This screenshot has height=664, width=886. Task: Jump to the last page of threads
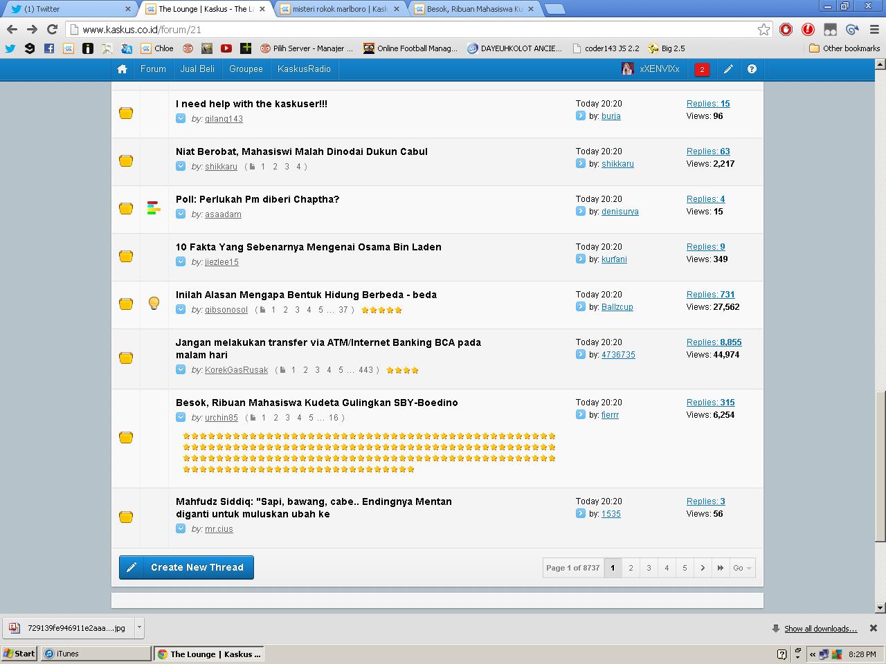[x=721, y=568]
